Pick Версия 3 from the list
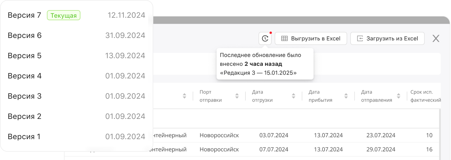The image size is (451, 160). 76,96
